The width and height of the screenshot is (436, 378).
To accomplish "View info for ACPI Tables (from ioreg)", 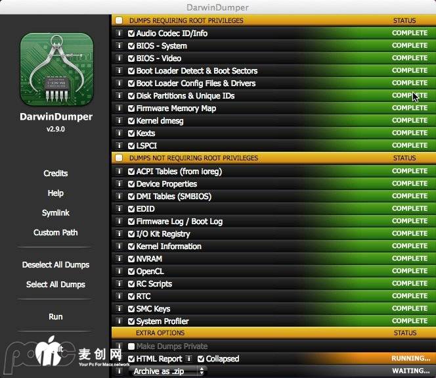I will pyautogui.click(x=120, y=172).
